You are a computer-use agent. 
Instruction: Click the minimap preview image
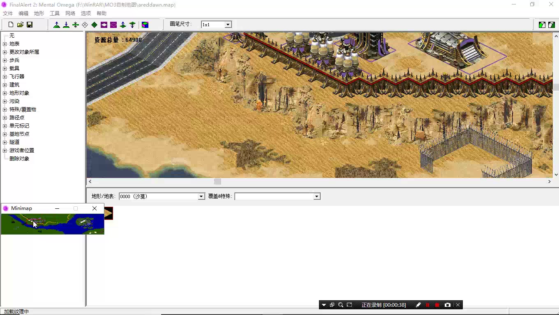point(52,224)
